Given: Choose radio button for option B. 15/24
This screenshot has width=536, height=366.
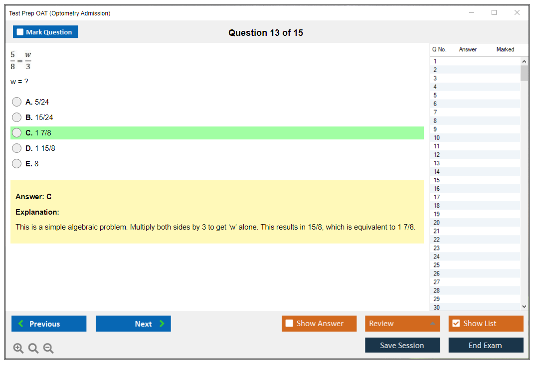Looking at the screenshot, I should [17, 118].
